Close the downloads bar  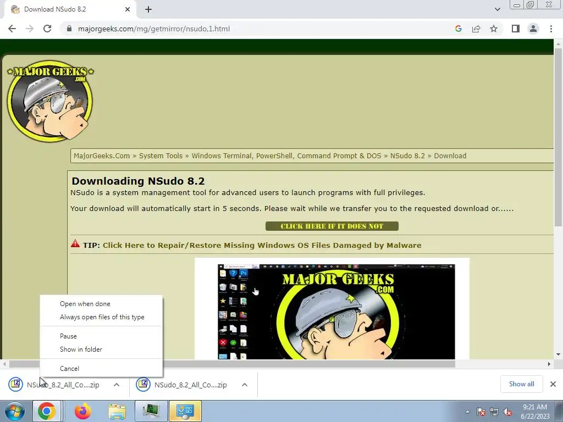pyautogui.click(x=553, y=384)
